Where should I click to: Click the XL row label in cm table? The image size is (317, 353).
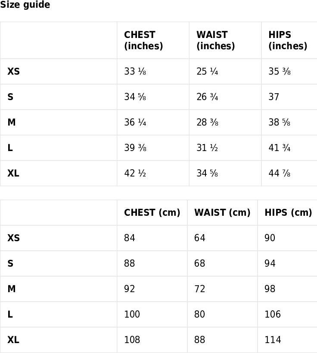[x=13, y=340]
